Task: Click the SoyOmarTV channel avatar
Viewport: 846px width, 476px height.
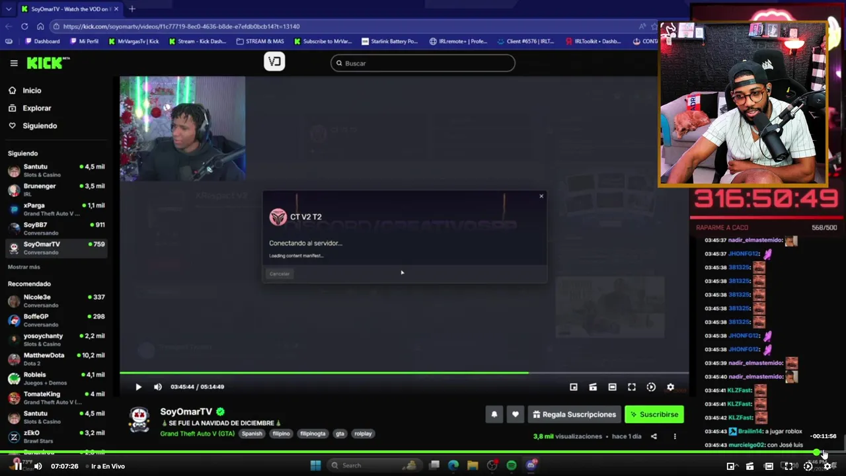Action: tap(139, 420)
